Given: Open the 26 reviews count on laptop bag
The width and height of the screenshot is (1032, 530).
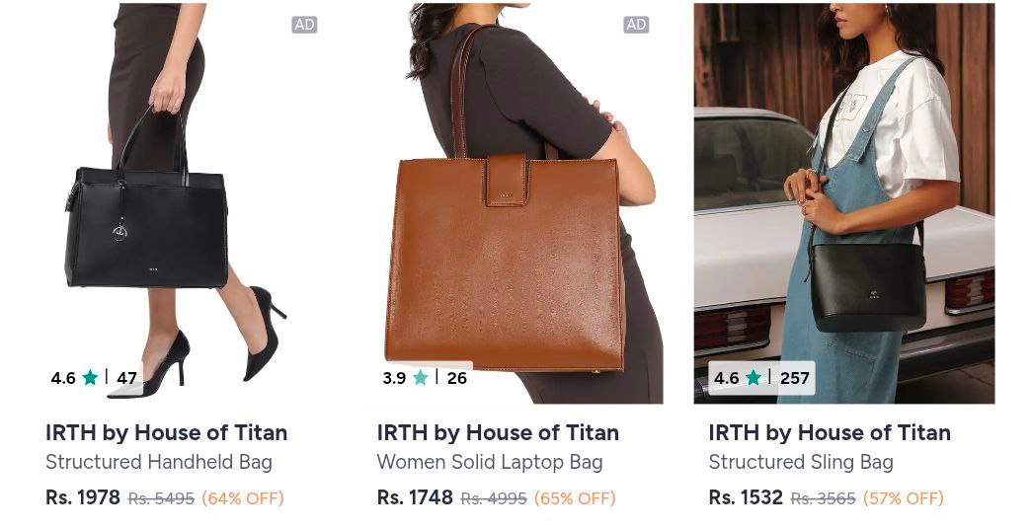Looking at the screenshot, I should (457, 378).
